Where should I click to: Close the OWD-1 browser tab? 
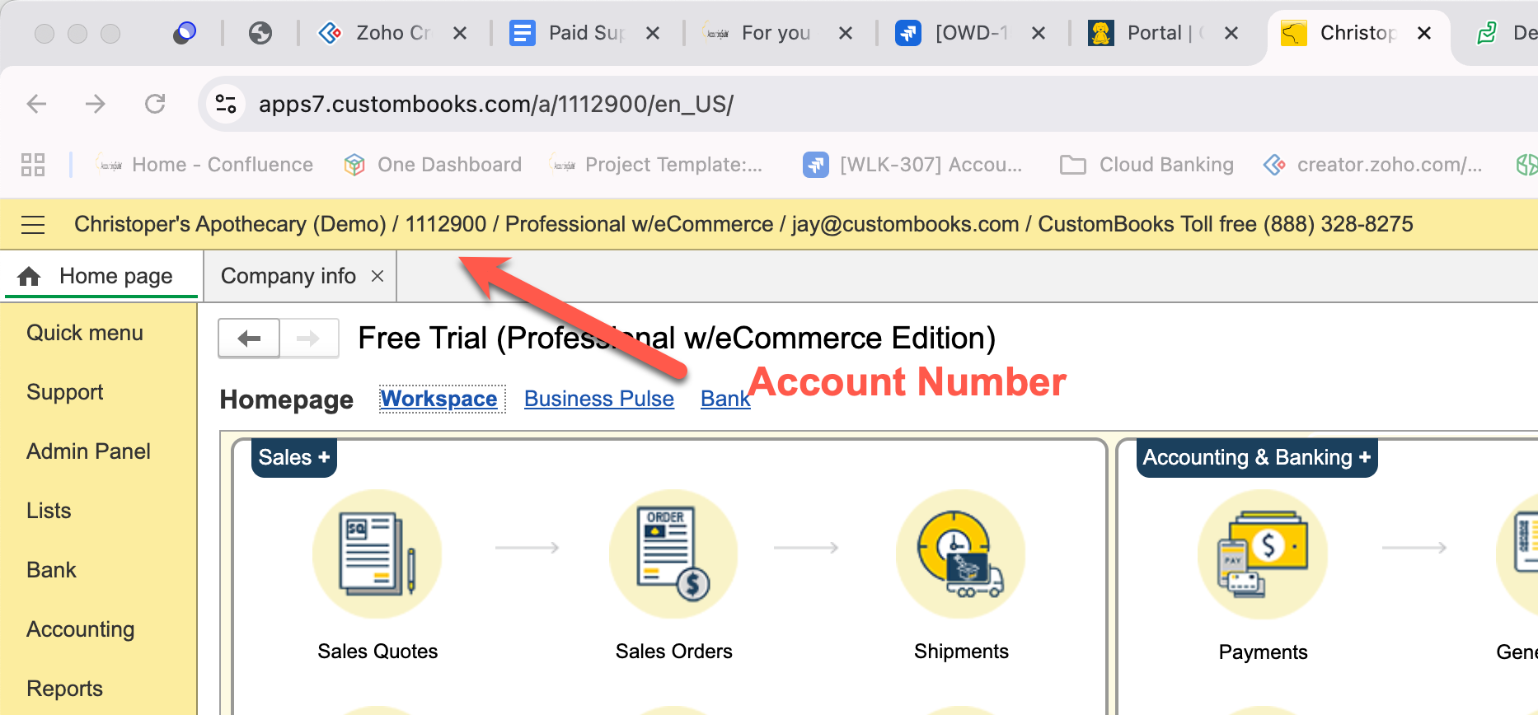[1039, 33]
